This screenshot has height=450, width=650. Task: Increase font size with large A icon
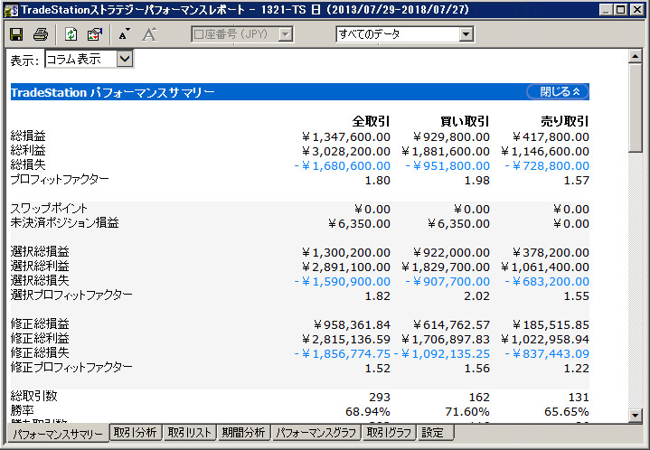[149, 34]
